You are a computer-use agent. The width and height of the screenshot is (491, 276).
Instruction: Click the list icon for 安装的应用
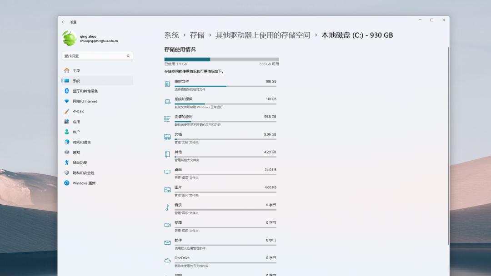[167, 119]
